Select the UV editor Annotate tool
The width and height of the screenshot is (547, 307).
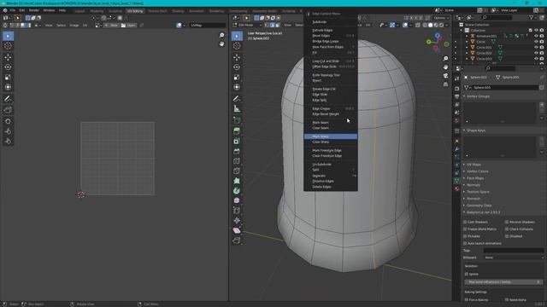point(8,99)
